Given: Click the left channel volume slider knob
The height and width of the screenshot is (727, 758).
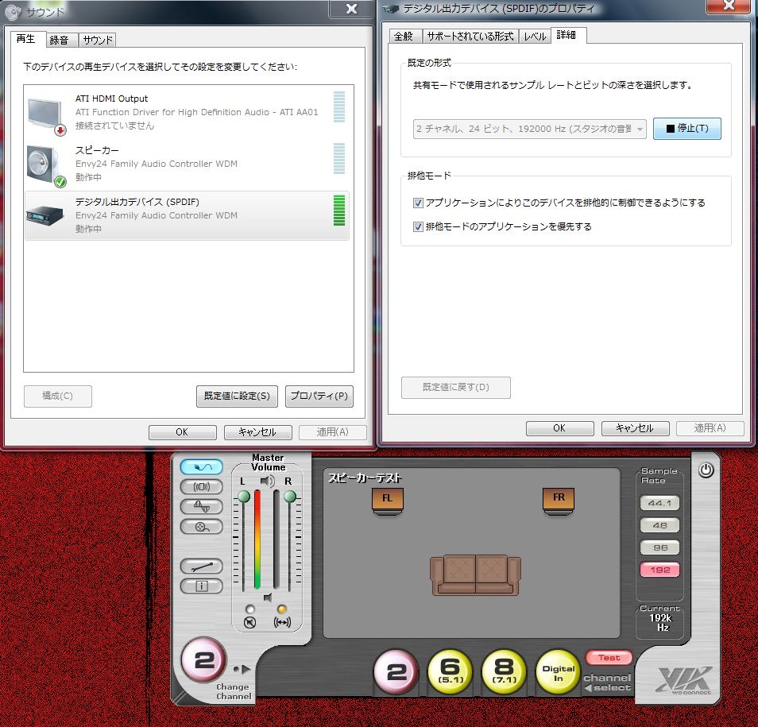Looking at the screenshot, I should point(244,497).
